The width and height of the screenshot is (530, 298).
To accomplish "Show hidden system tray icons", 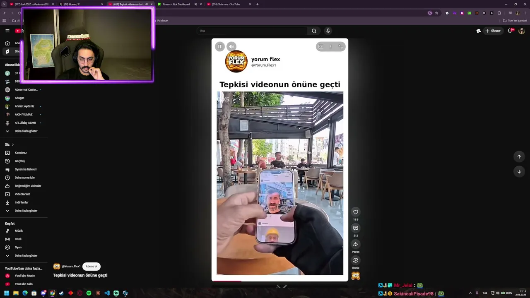I will (470, 293).
